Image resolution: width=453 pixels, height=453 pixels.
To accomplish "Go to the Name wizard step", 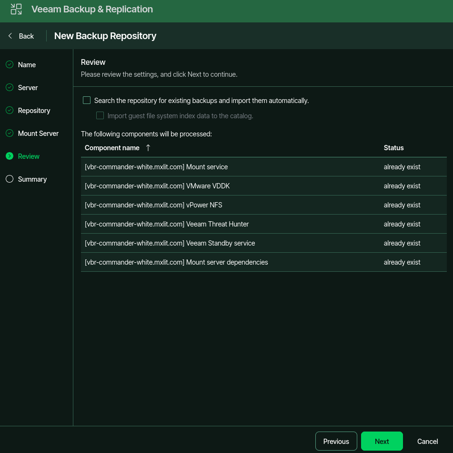I will click(x=27, y=65).
